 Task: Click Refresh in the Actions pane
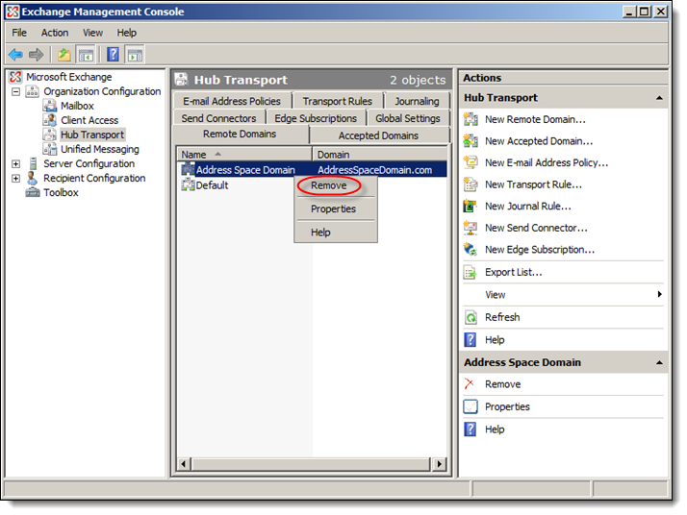(x=502, y=317)
